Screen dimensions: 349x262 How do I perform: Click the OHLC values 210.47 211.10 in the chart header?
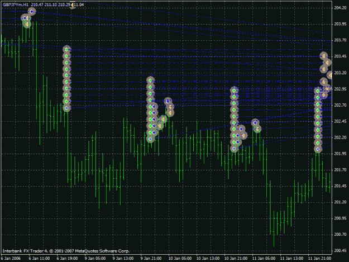(44, 4)
